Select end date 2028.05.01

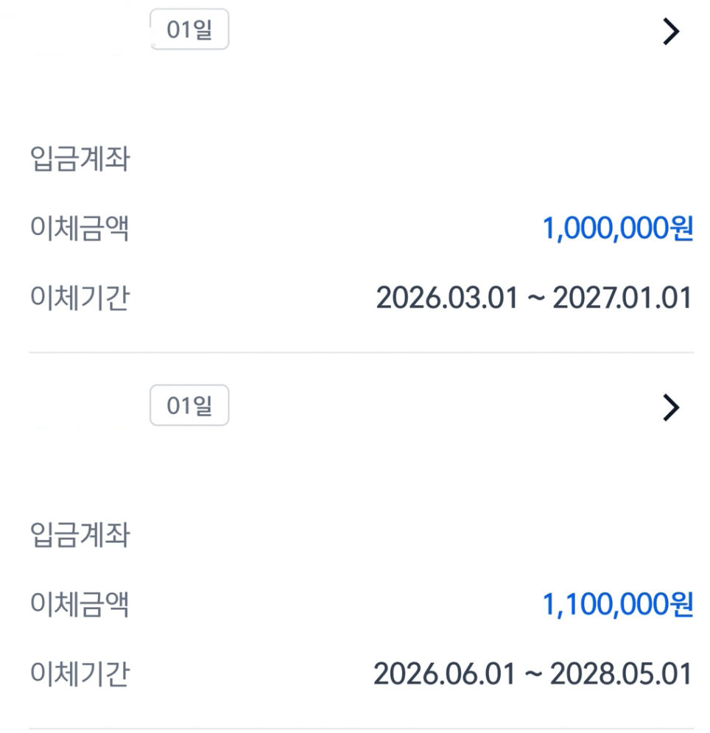coord(621,674)
